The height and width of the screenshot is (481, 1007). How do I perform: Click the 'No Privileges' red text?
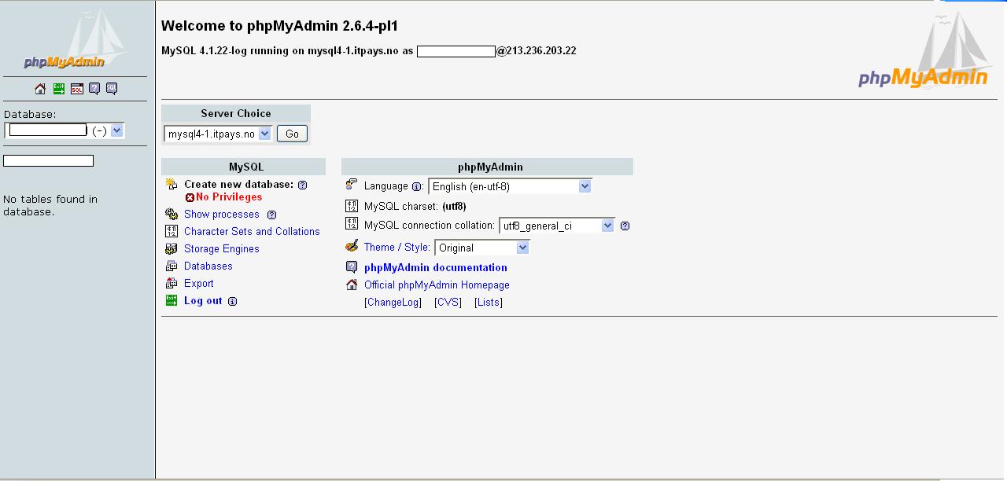(x=228, y=196)
